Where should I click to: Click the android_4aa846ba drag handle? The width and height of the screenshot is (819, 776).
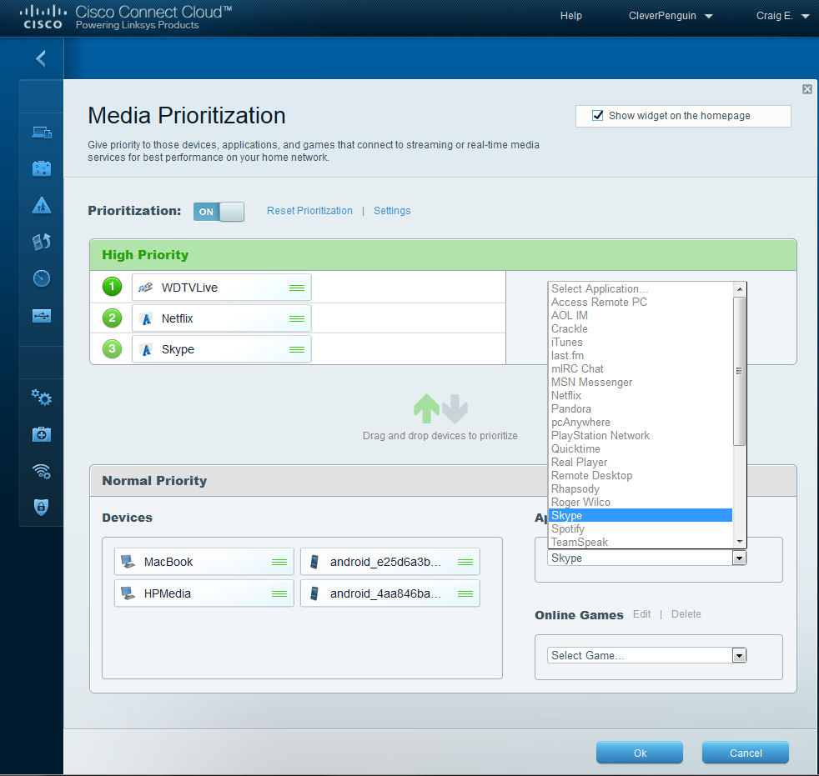pos(465,593)
